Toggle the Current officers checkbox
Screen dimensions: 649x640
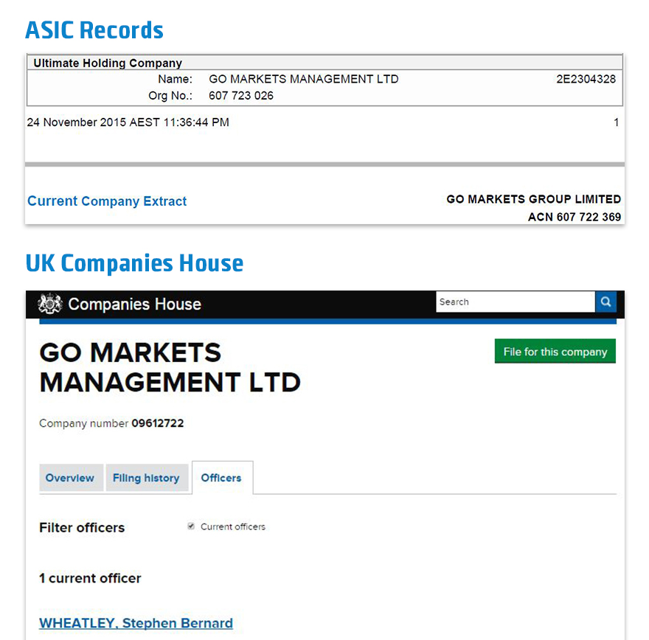(192, 526)
